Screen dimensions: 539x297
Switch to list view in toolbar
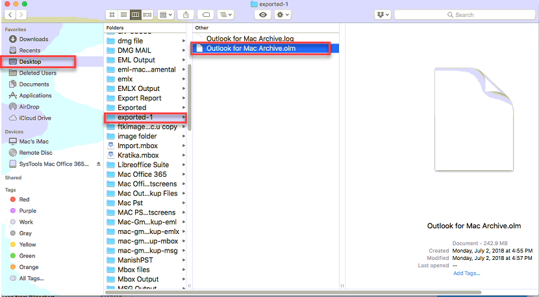coord(123,14)
